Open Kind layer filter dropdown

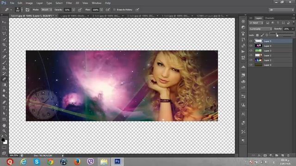tap(256, 23)
